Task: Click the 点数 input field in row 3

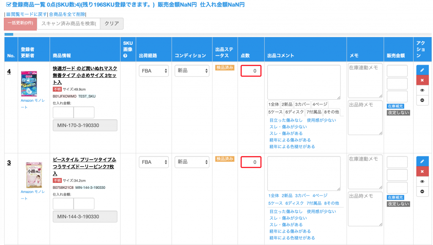Action: tap(251, 162)
